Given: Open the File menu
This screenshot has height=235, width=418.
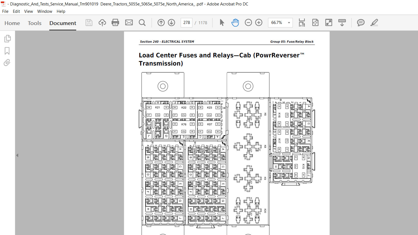Looking at the screenshot, I should (x=5, y=11).
